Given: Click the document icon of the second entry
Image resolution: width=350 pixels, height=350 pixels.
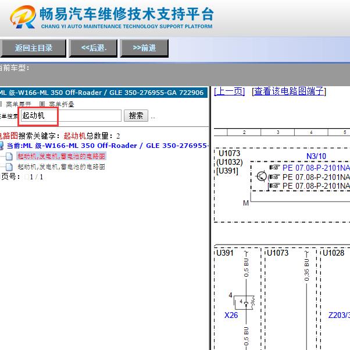Looking at the screenshot, I should coord(9,167).
